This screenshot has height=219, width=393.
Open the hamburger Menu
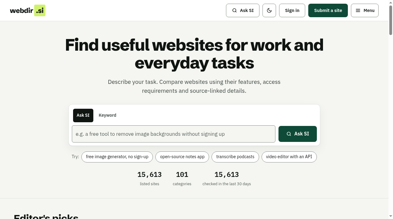click(x=365, y=10)
